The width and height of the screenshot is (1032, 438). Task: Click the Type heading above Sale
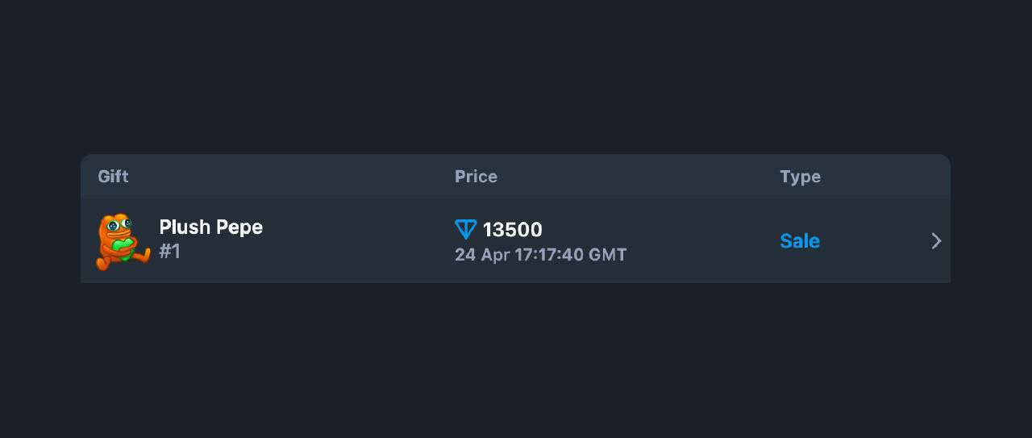point(800,177)
